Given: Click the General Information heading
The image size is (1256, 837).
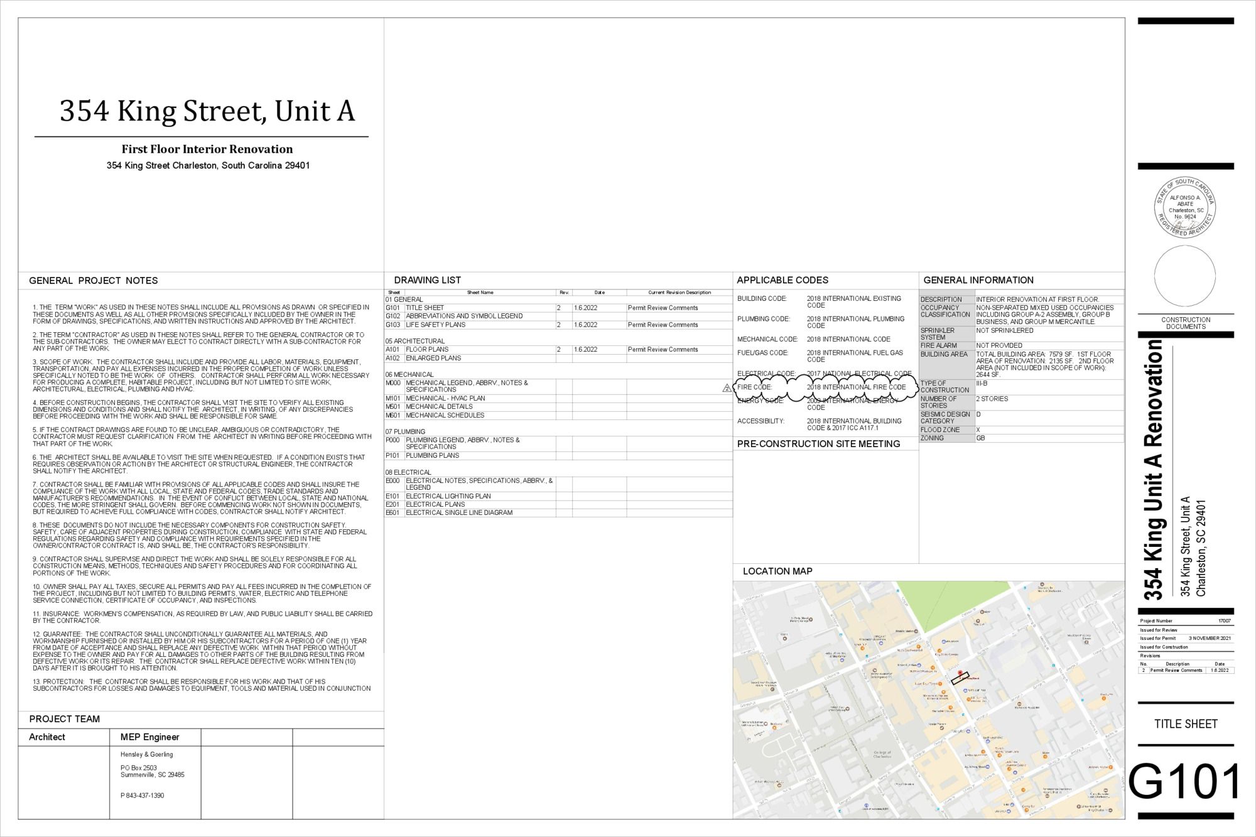Looking at the screenshot, I should coord(978,280).
